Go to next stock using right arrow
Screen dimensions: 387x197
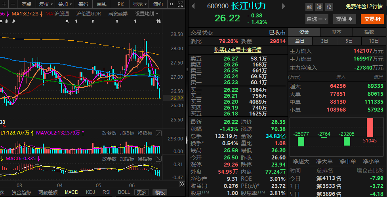pos(284,6)
